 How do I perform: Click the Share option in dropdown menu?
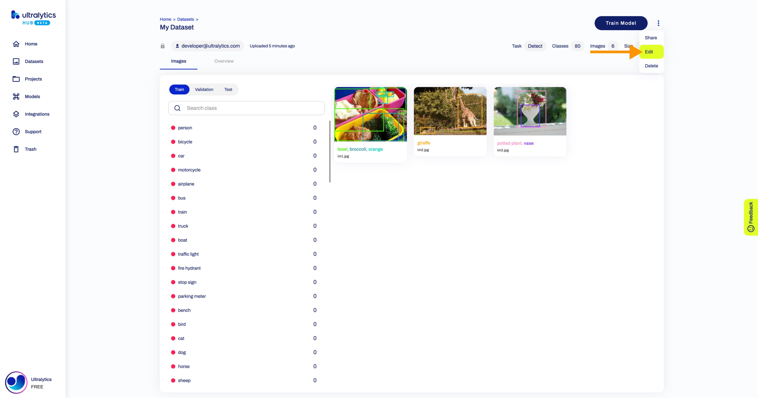tap(651, 37)
